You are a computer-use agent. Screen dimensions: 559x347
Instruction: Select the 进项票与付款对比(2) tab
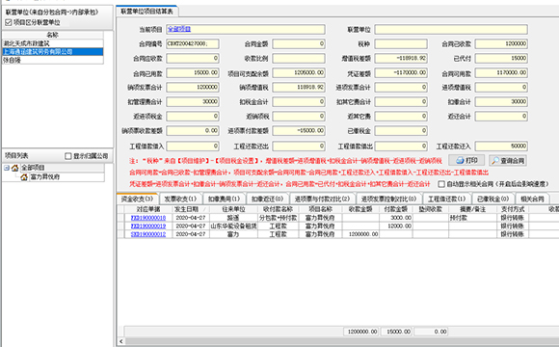click(322, 199)
